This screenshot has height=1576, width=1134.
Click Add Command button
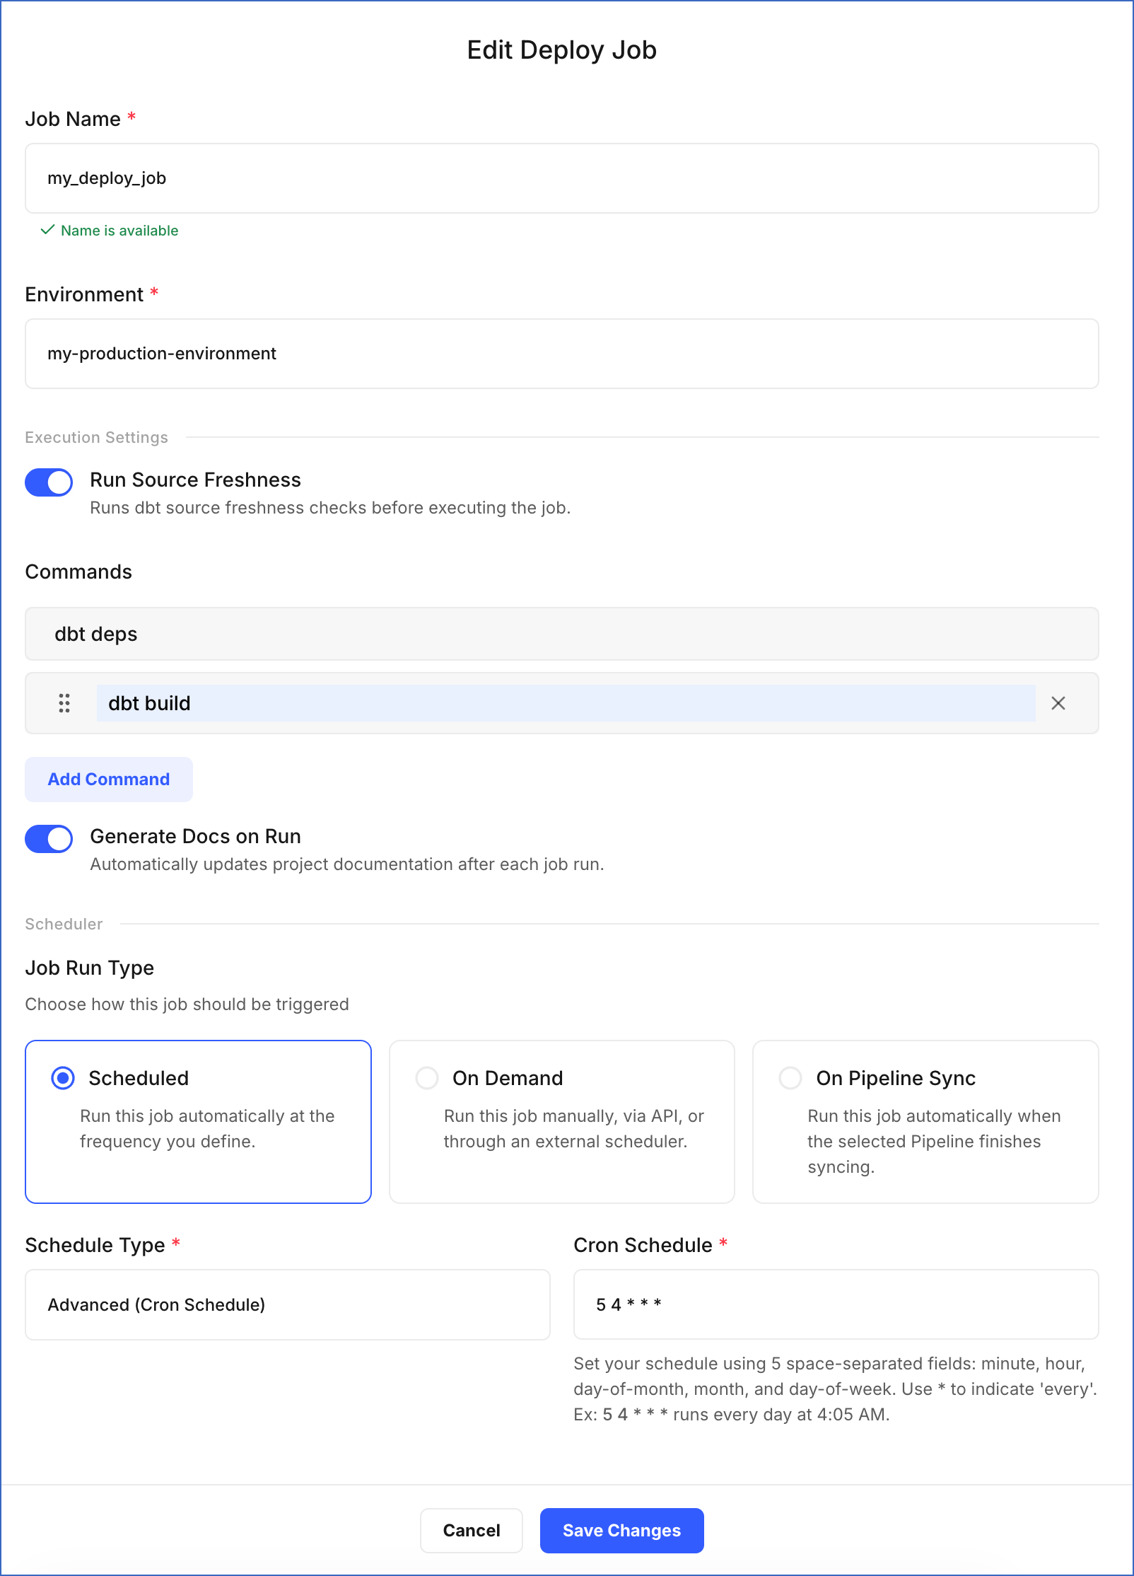tap(109, 780)
